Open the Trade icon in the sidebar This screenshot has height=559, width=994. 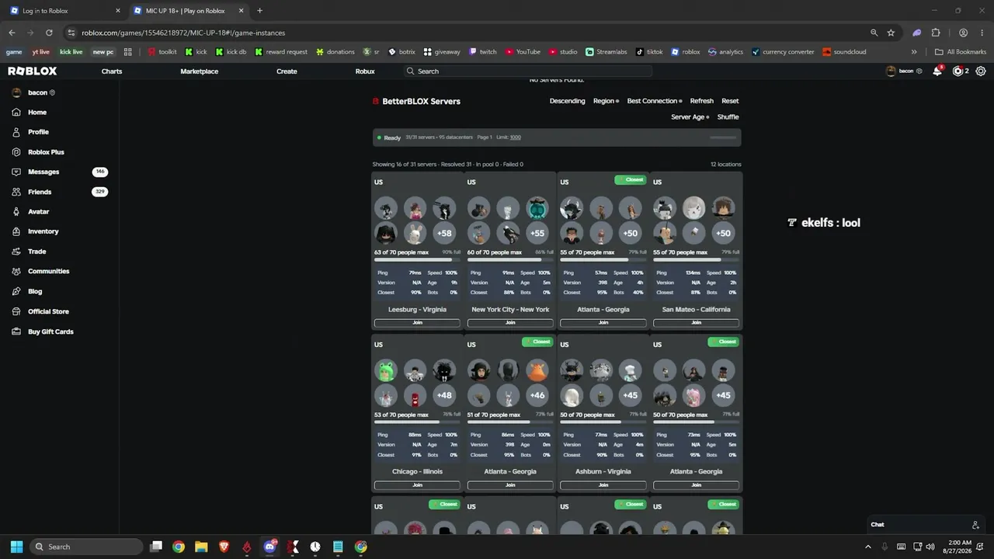16,252
